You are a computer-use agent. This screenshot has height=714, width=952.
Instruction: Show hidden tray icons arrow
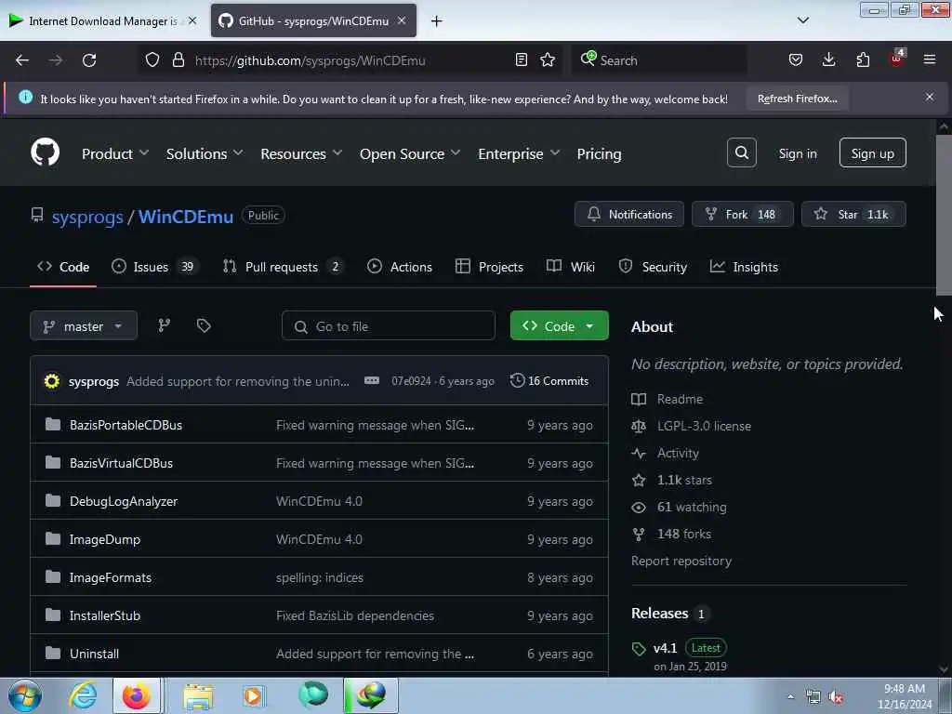tap(790, 696)
